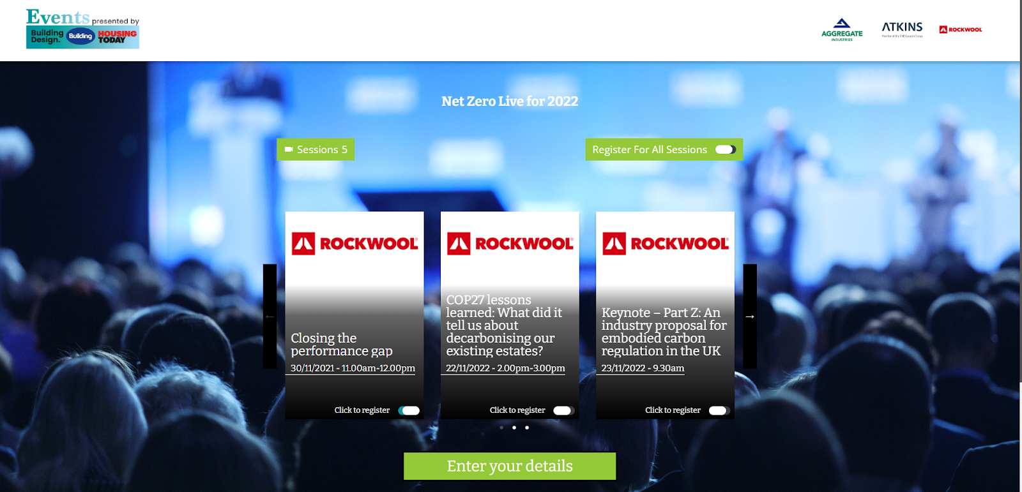Viewport: 1022px width, 492px height.
Task: Open the Atkins sponsor logo
Action: pyautogui.click(x=902, y=29)
